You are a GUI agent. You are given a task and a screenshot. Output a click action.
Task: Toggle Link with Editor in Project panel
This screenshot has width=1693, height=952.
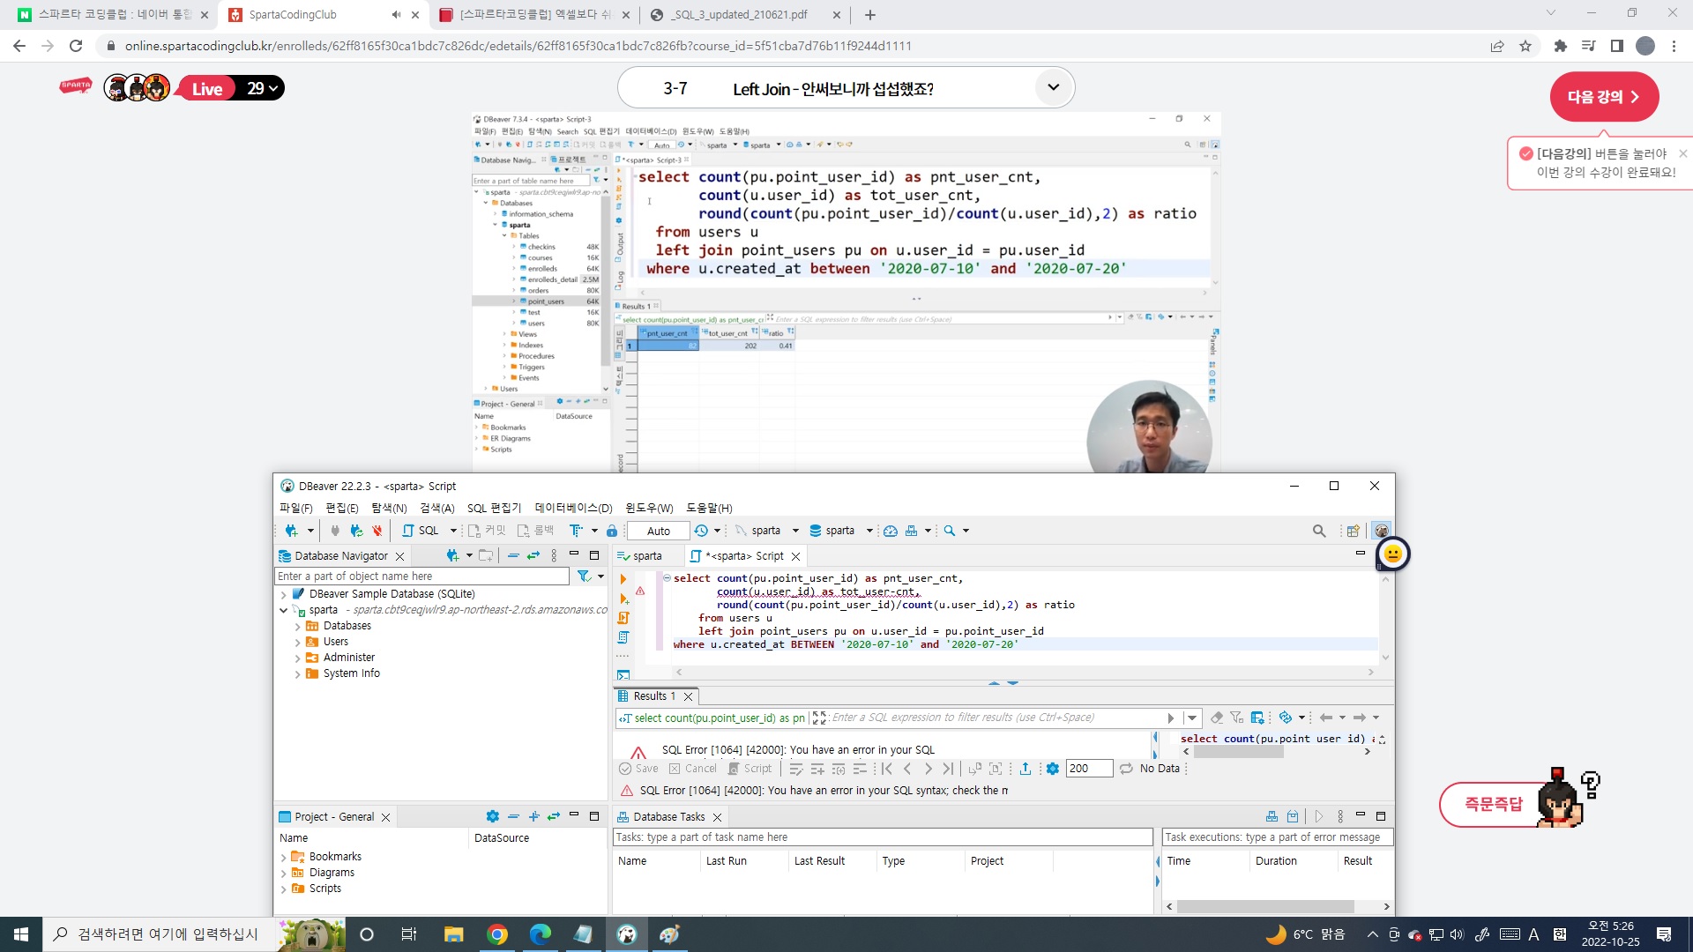point(554,817)
